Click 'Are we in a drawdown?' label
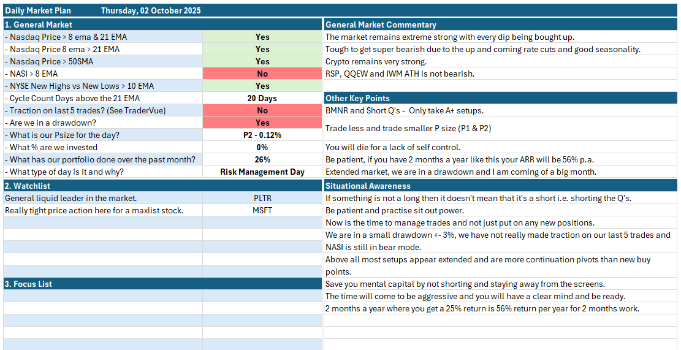This screenshot has width=681, height=350. coord(103,123)
